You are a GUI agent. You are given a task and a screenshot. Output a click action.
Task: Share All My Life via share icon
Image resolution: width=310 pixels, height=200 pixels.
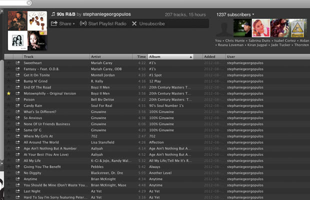(x=18, y=160)
